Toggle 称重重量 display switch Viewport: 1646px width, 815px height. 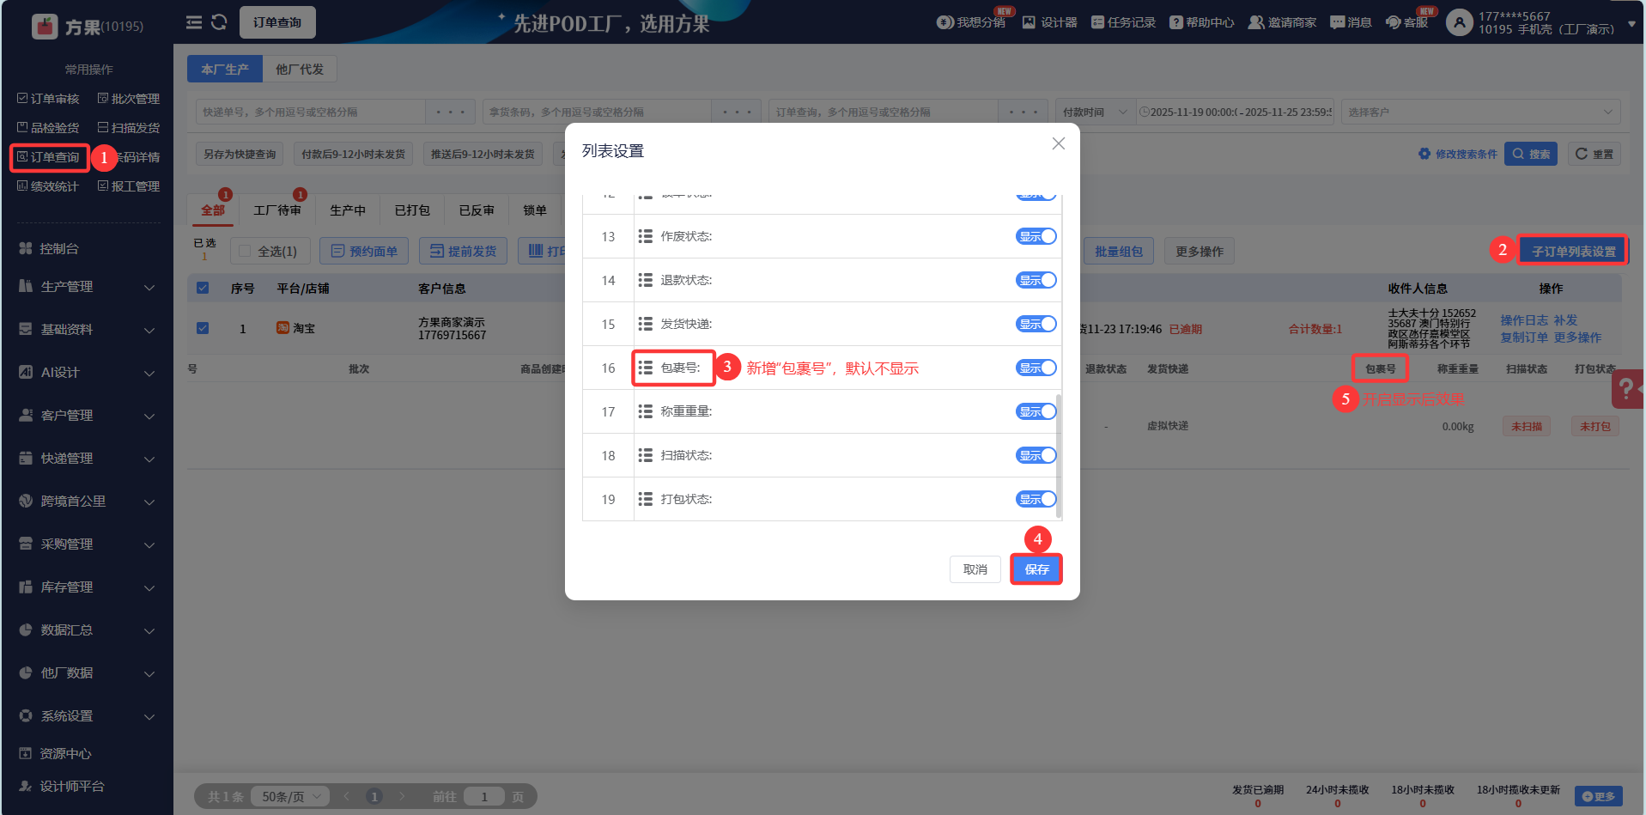point(1036,411)
